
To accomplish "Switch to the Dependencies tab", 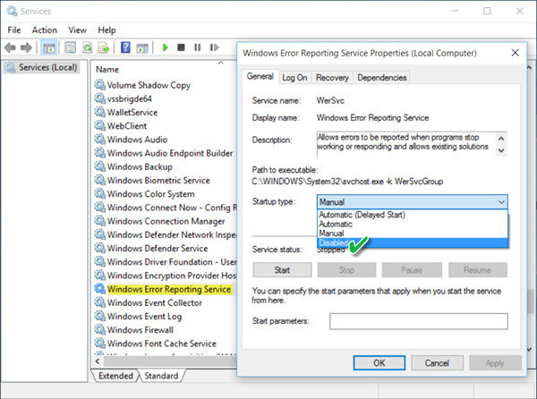I will (x=382, y=78).
